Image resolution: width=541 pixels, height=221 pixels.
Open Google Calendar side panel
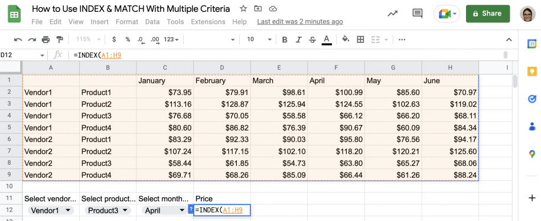(x=532, y=44)
